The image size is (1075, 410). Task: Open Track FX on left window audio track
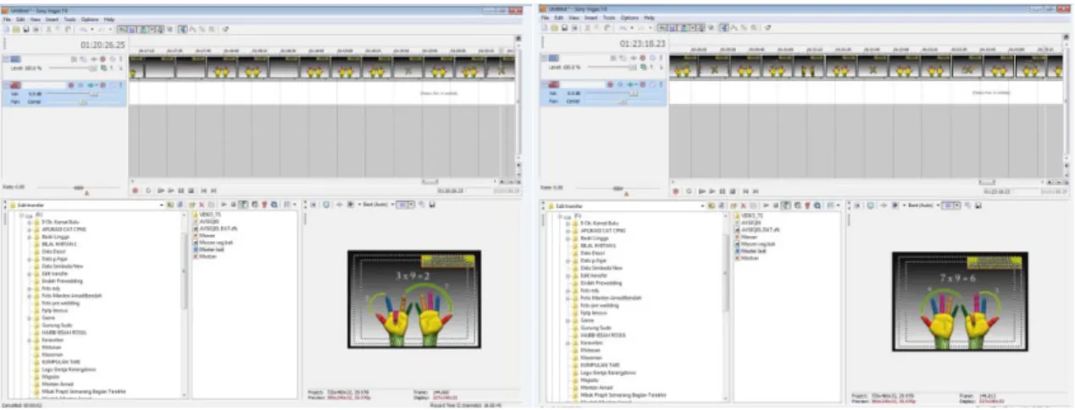pyautogui.click(x=91, y=85)
